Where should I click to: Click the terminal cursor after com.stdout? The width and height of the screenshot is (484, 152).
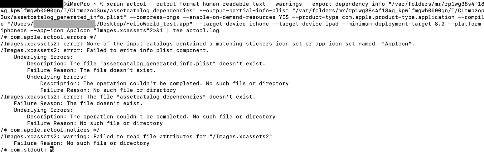(52, 149)
